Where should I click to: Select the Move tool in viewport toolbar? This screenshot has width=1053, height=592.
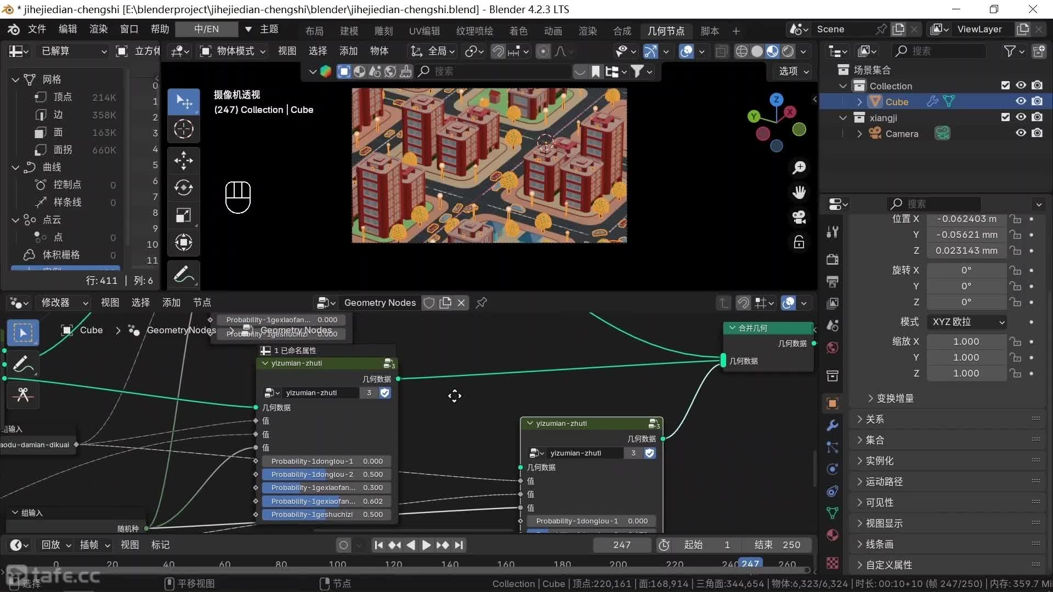[183, 161]
